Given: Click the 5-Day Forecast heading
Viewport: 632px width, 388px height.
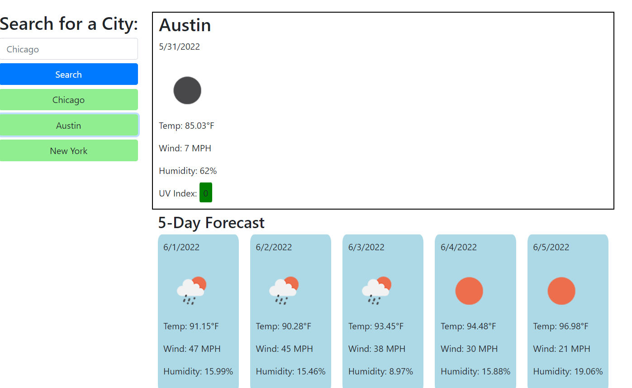Looking at the screenshot, I should (x=211, y=223).
